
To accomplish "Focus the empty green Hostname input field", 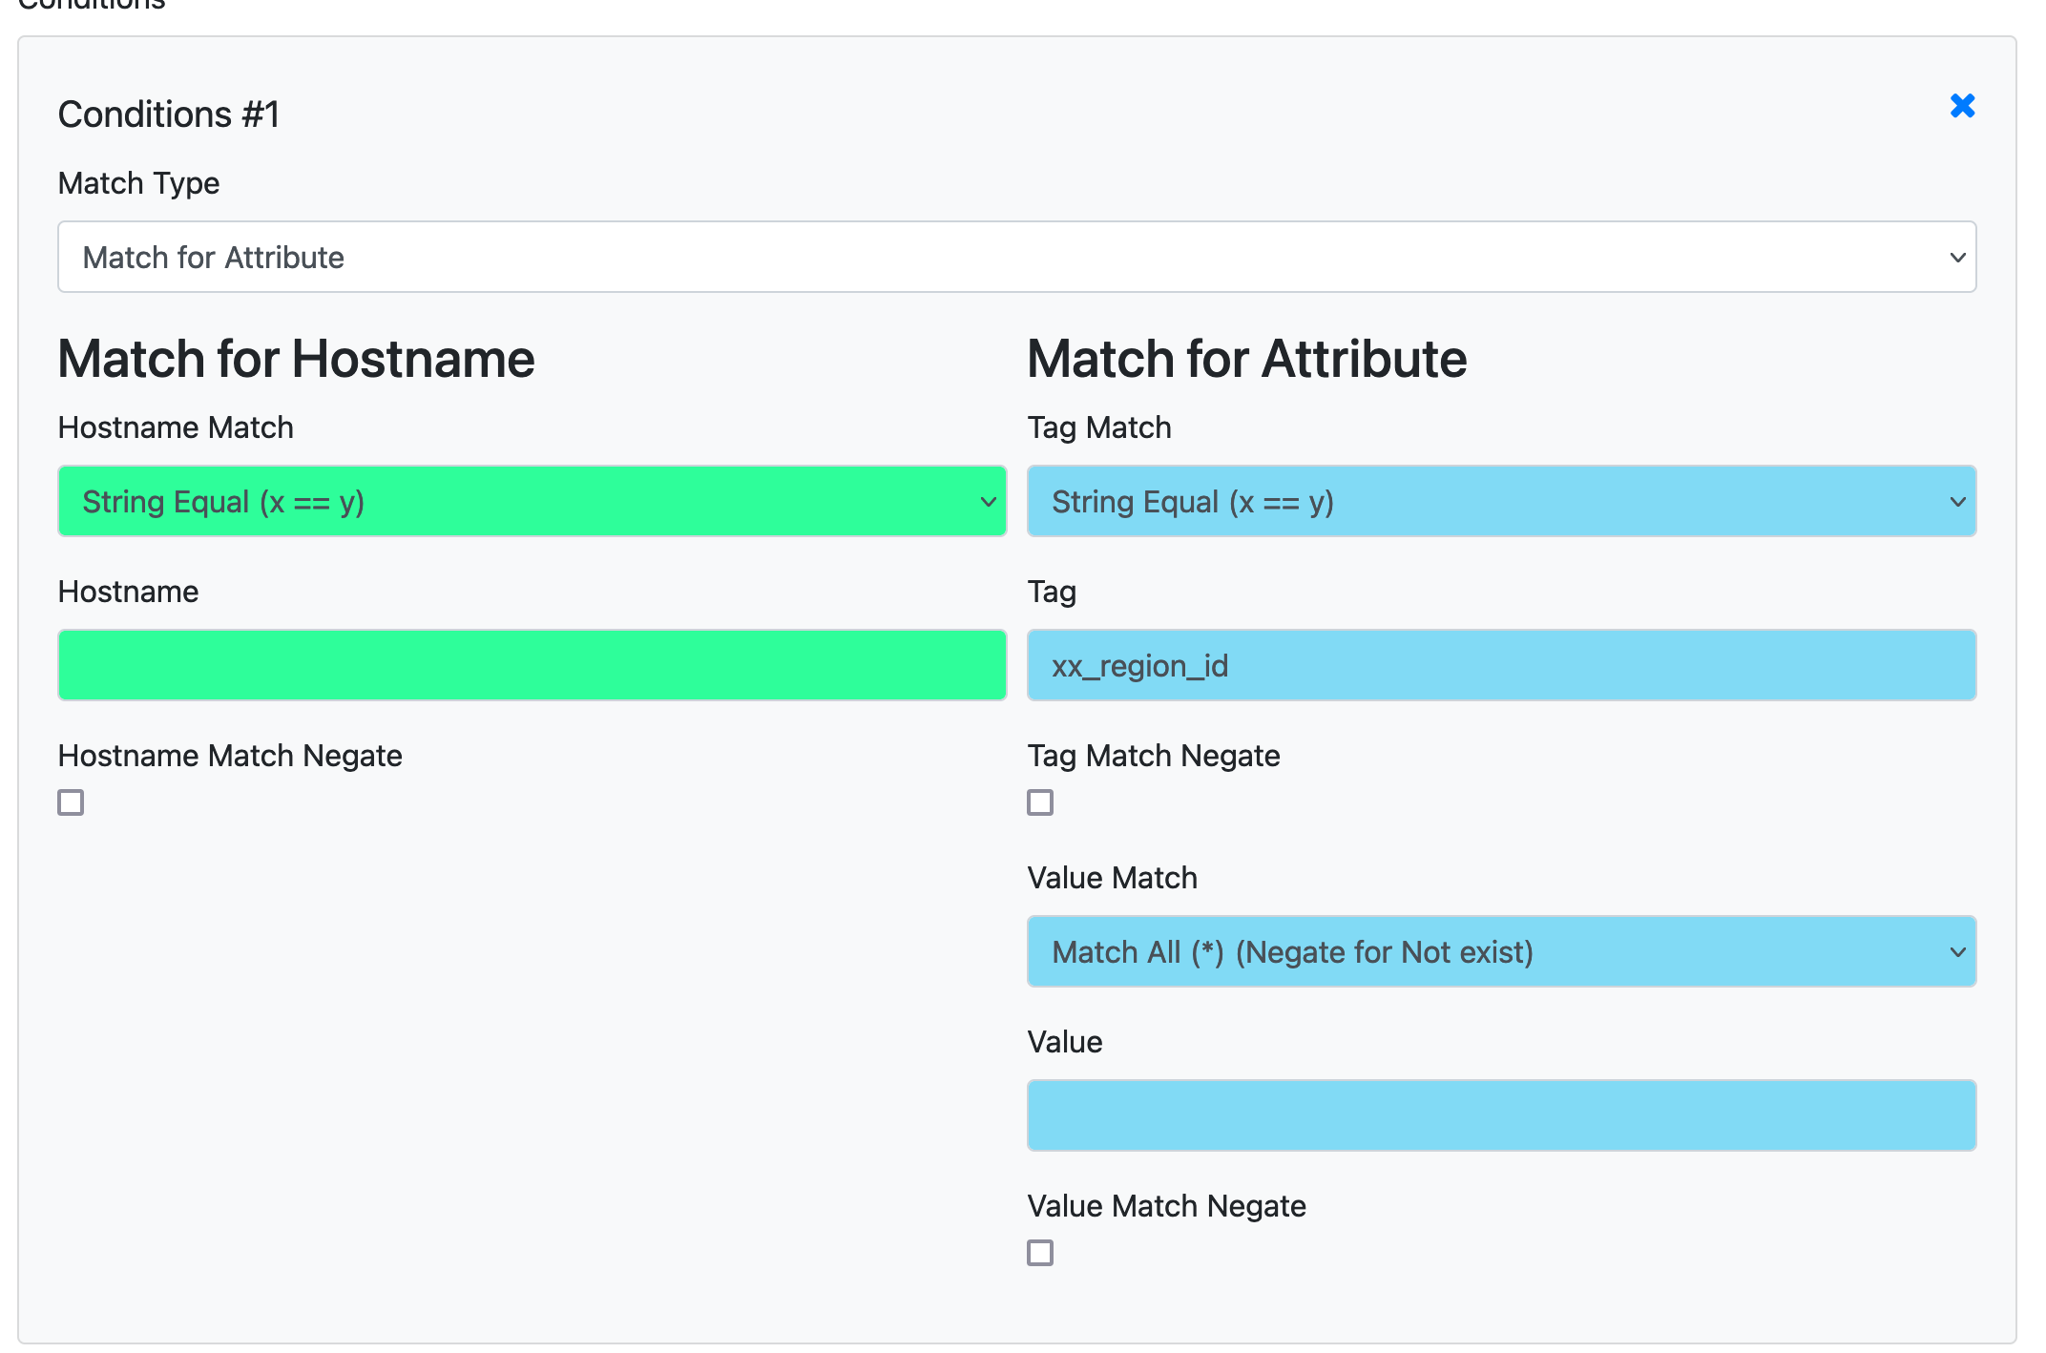I will [532, 665].
